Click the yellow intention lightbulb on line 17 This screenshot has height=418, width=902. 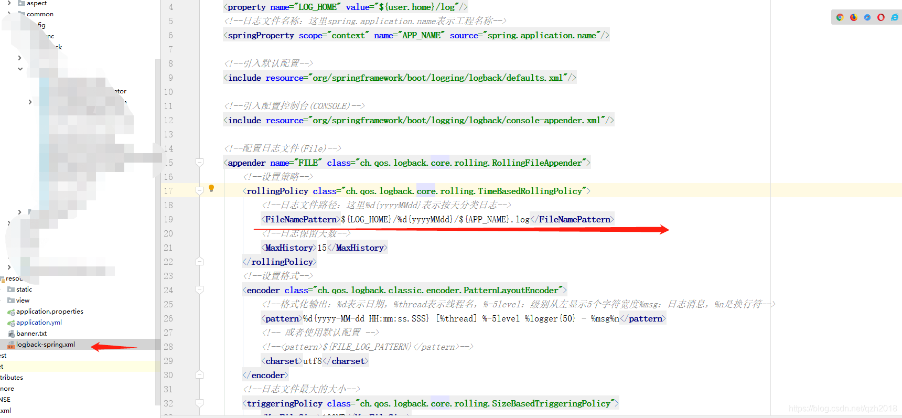pos(211,188)
